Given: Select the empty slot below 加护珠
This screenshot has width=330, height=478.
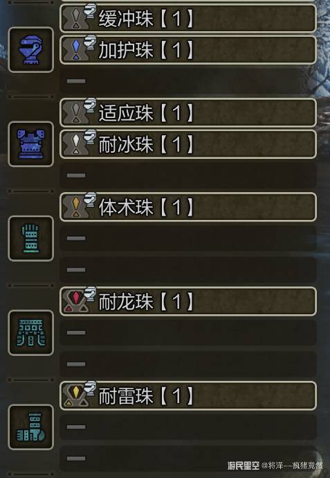Looking at the screenshot, I should [x=188, y=81].
